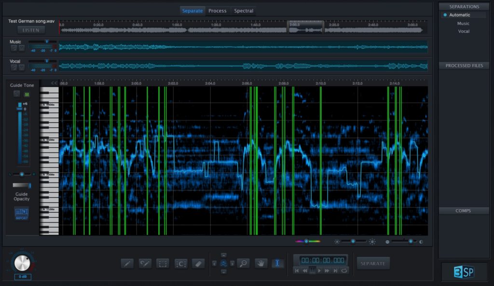Switch to the Process tab
This screenshot has width=494, height=286.
[217, 10]
